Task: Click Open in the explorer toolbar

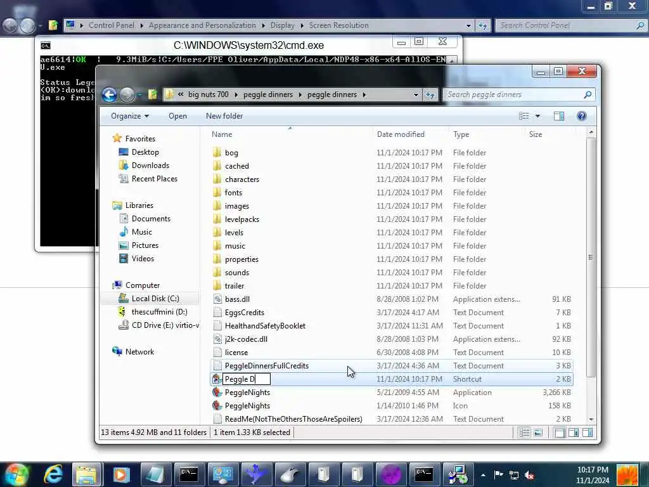Action: (177, 116)
